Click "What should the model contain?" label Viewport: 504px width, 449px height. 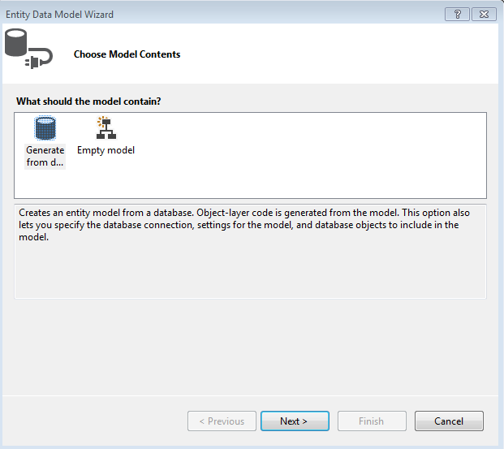pyautogui.click(x=88, y=101)
